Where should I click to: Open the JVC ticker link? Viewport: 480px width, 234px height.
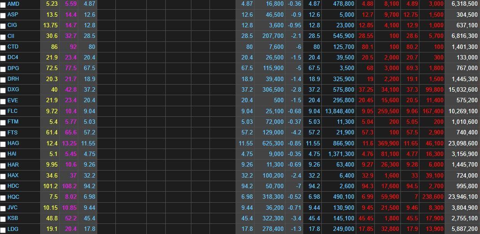click(x=13, y=207)
